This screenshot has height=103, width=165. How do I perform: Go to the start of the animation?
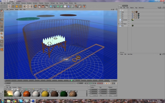[x=86, y=83]
